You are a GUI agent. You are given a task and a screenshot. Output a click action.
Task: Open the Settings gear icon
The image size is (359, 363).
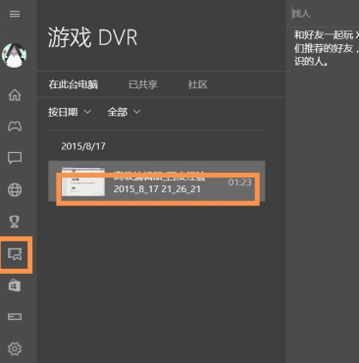point(15,348)
